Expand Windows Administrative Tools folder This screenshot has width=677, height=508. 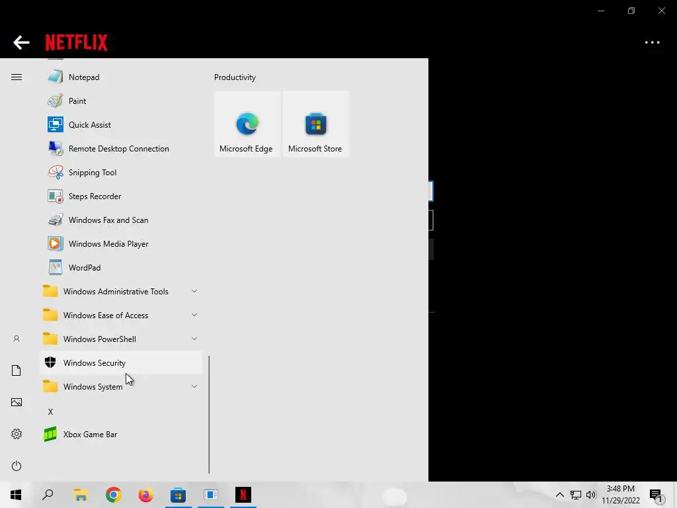[x=121, y=291]
